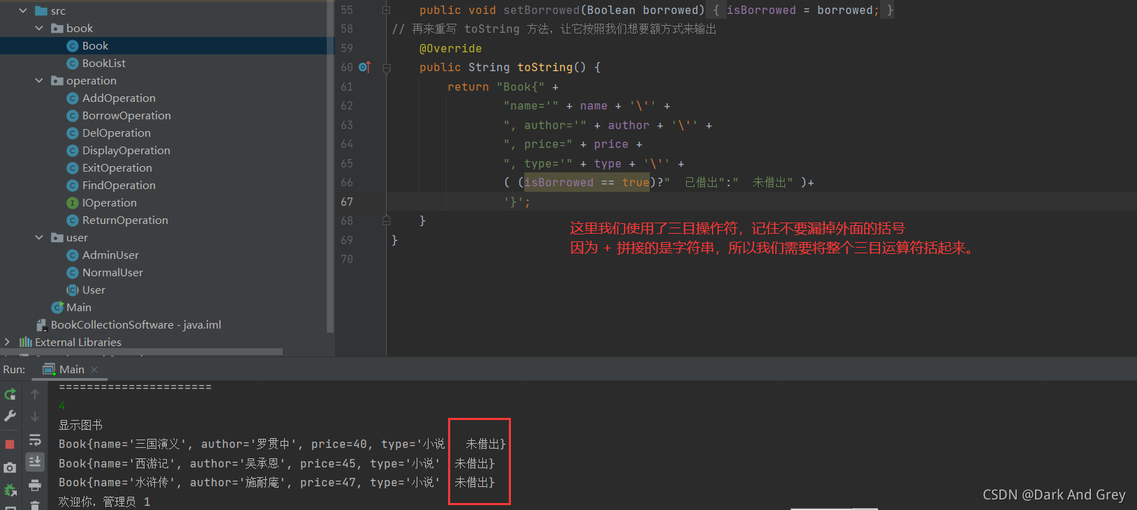1137x510 pixels.
Task: Toggle soft-wrap in the Run console
Action: point(35,440)
